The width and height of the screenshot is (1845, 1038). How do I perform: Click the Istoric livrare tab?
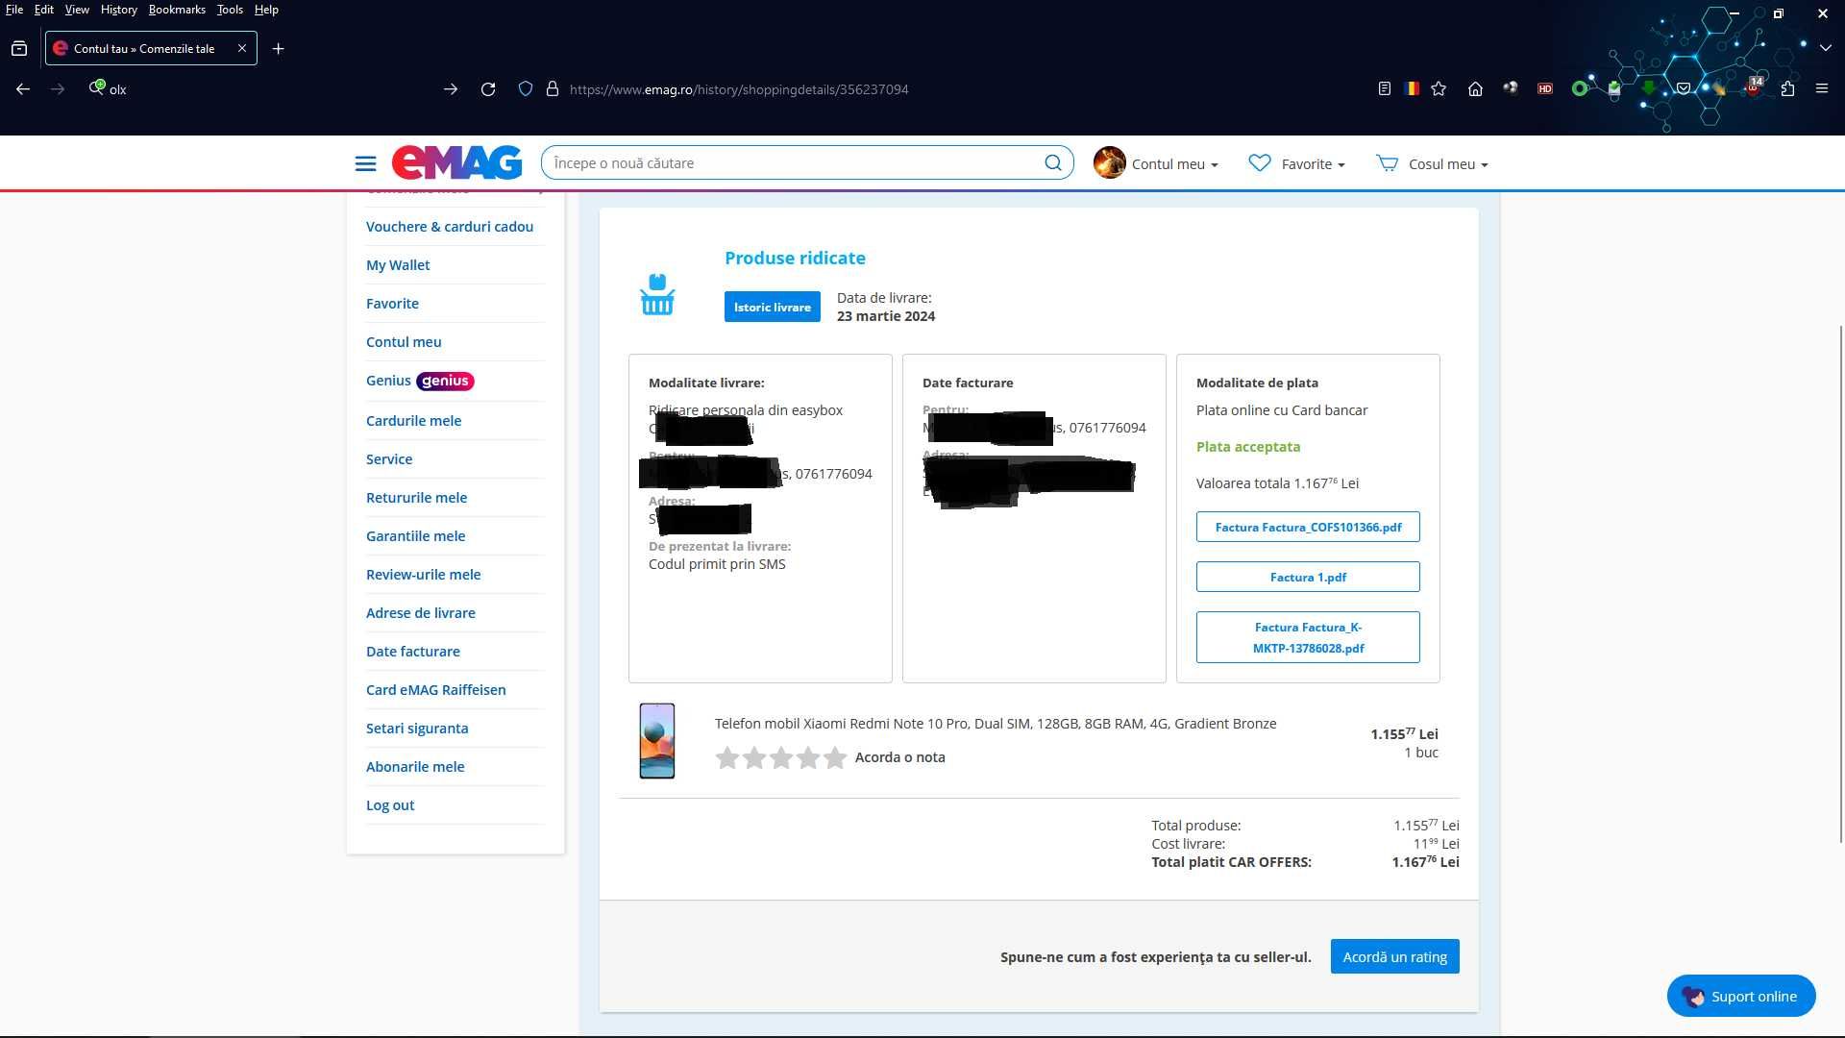(x=772, y=306)
